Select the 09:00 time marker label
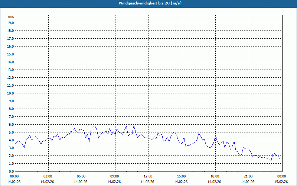This screenshot has width=297, height=186. (115, 176)
